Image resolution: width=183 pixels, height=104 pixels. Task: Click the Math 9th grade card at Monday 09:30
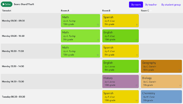80,36
